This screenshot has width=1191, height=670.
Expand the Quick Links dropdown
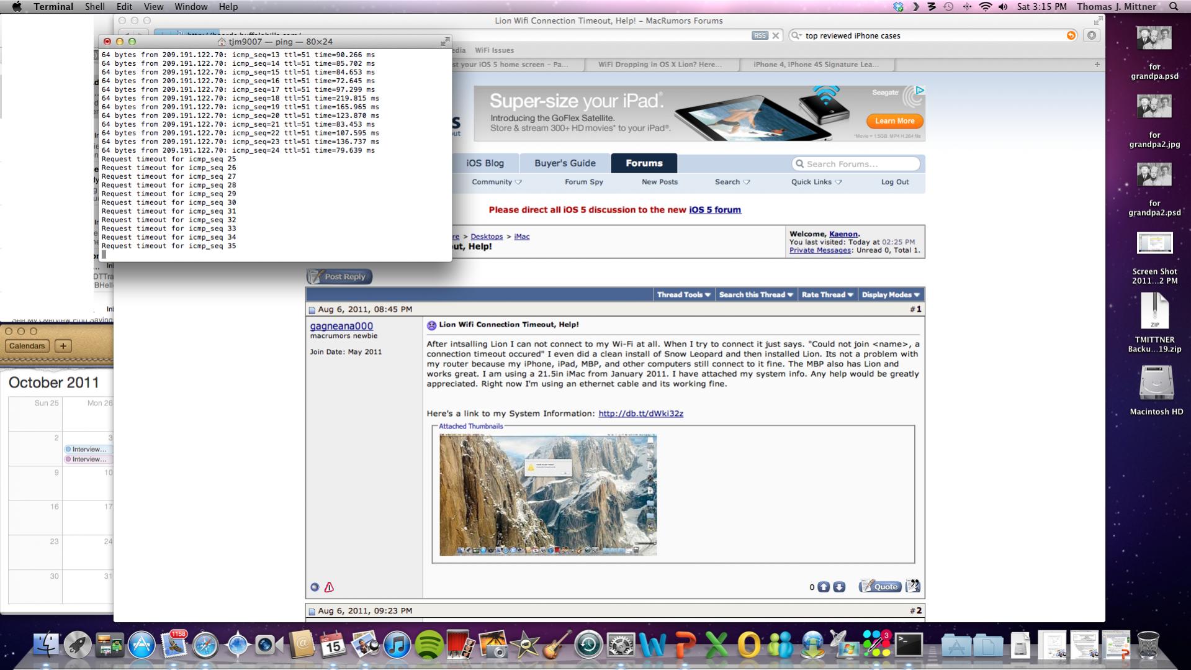[x=816, y=182]
